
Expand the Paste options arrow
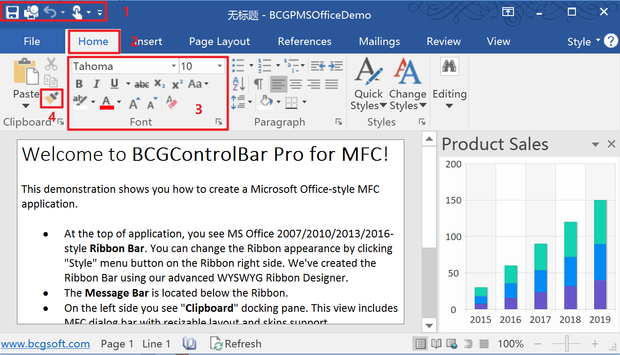[x=26, y=106]
